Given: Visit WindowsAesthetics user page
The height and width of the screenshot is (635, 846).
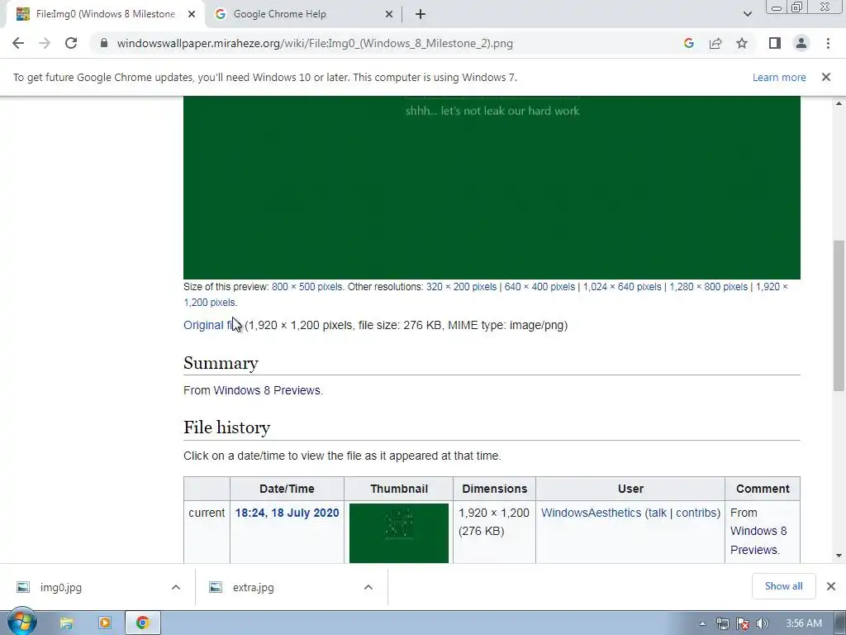Looking at the screenshot, I should pos(591,513).
